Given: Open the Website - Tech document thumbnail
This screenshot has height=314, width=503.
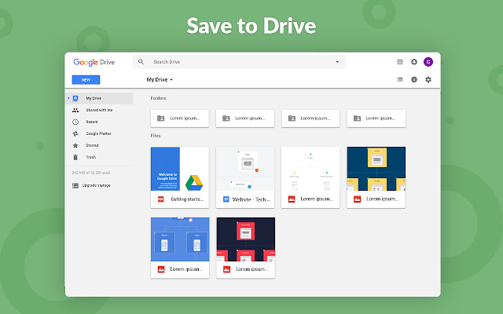Looking at the screenshot, I should pyautogui.click(x=245, y=169).
